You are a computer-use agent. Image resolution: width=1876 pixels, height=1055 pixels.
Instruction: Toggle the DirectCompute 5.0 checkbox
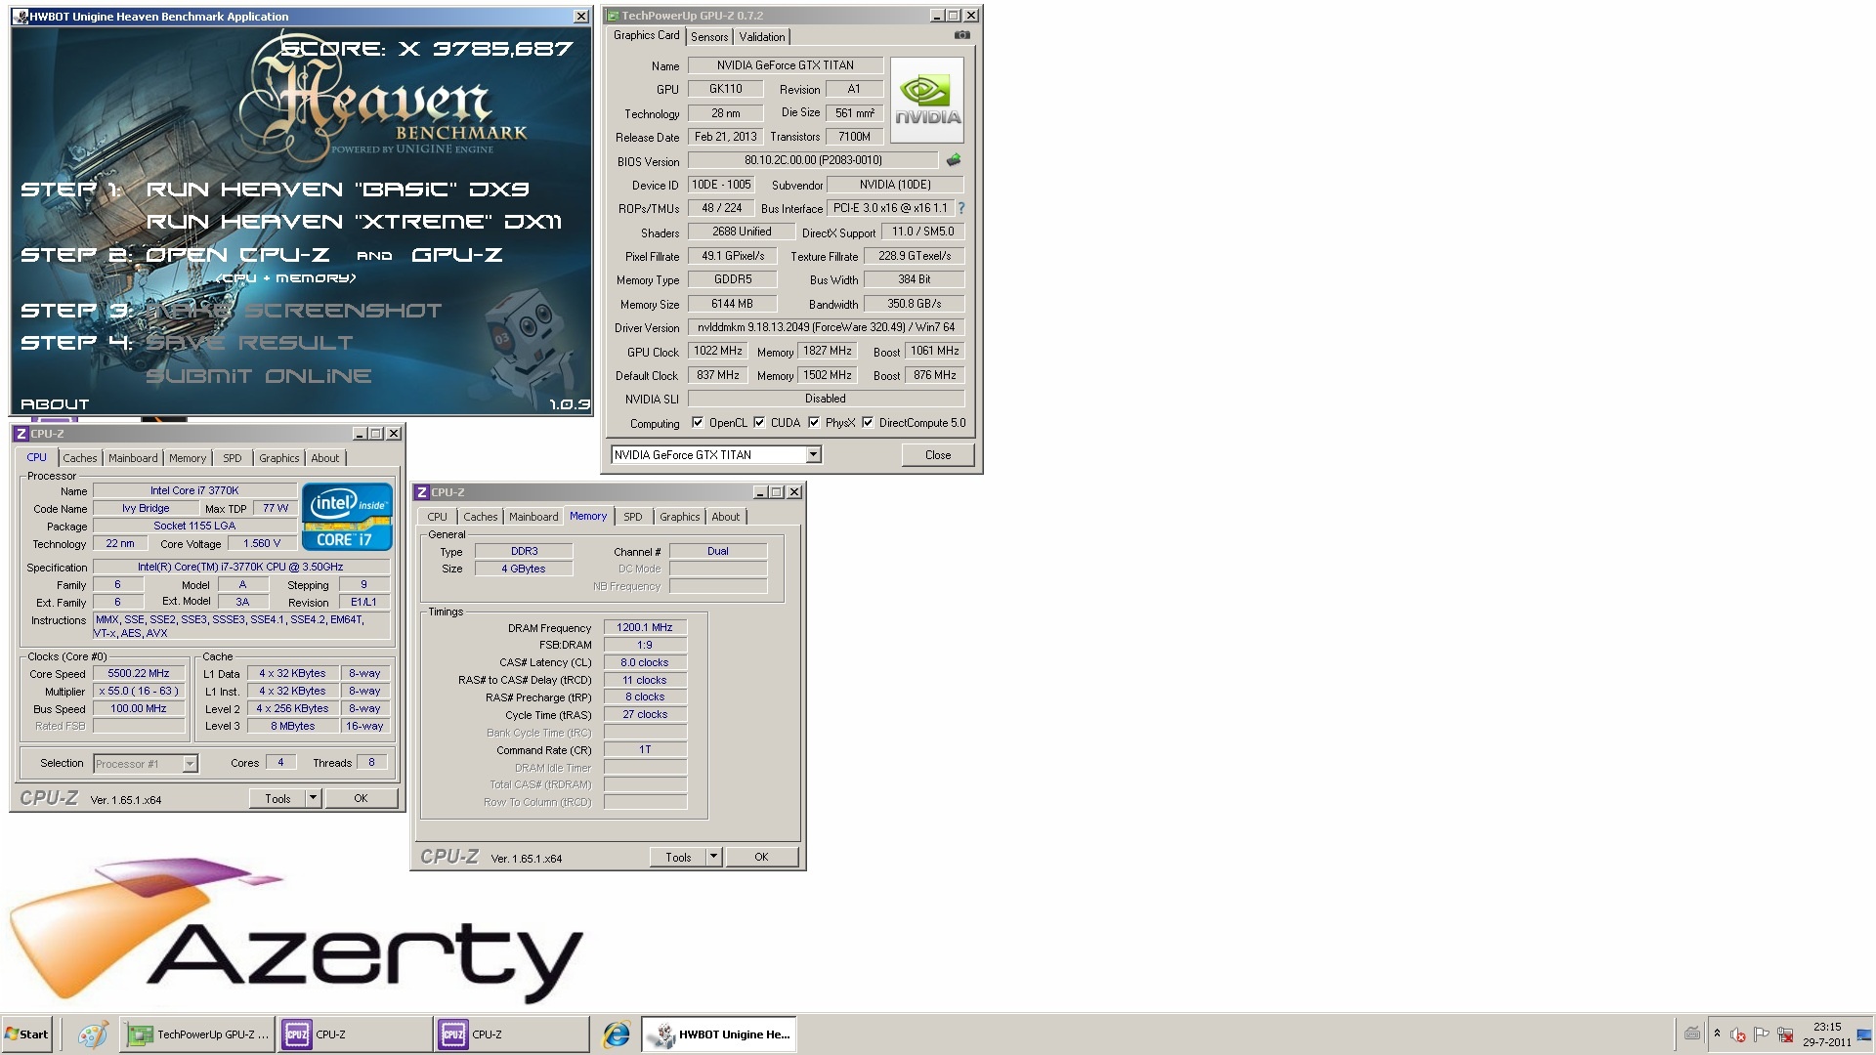pyautogui.click(x=868, y=423)
